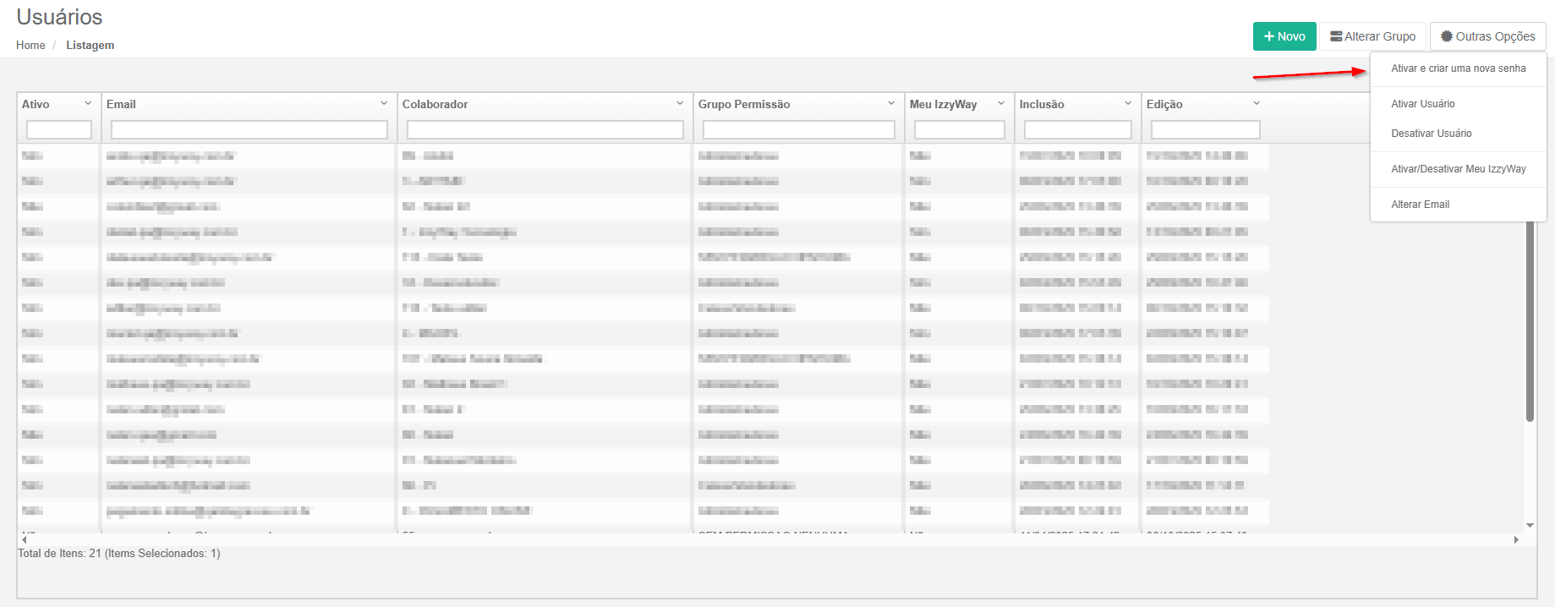Click the vertical scrollbar down arrow
The image size is (1555, 607).
click(1530, 526)
